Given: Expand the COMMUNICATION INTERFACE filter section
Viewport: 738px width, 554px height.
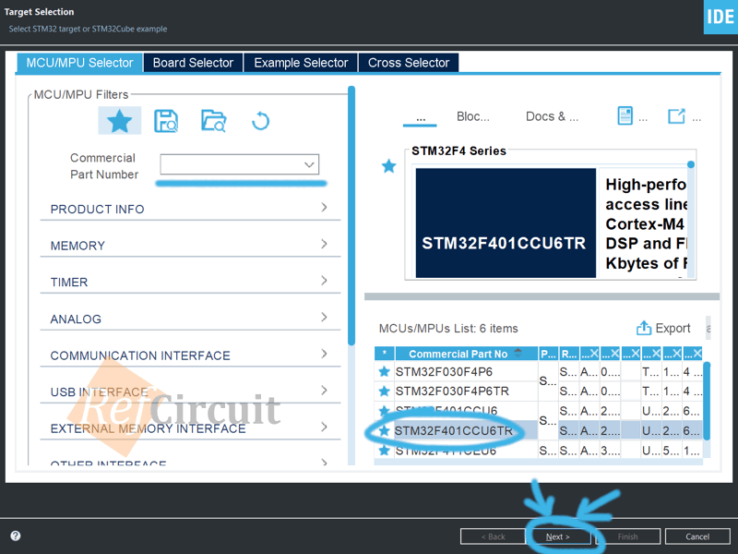Looking at the screenshot, I should coord(190,355).
